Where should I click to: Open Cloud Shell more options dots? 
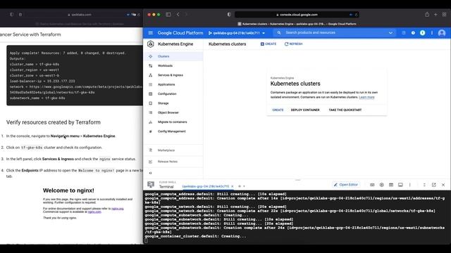(410, 185)
